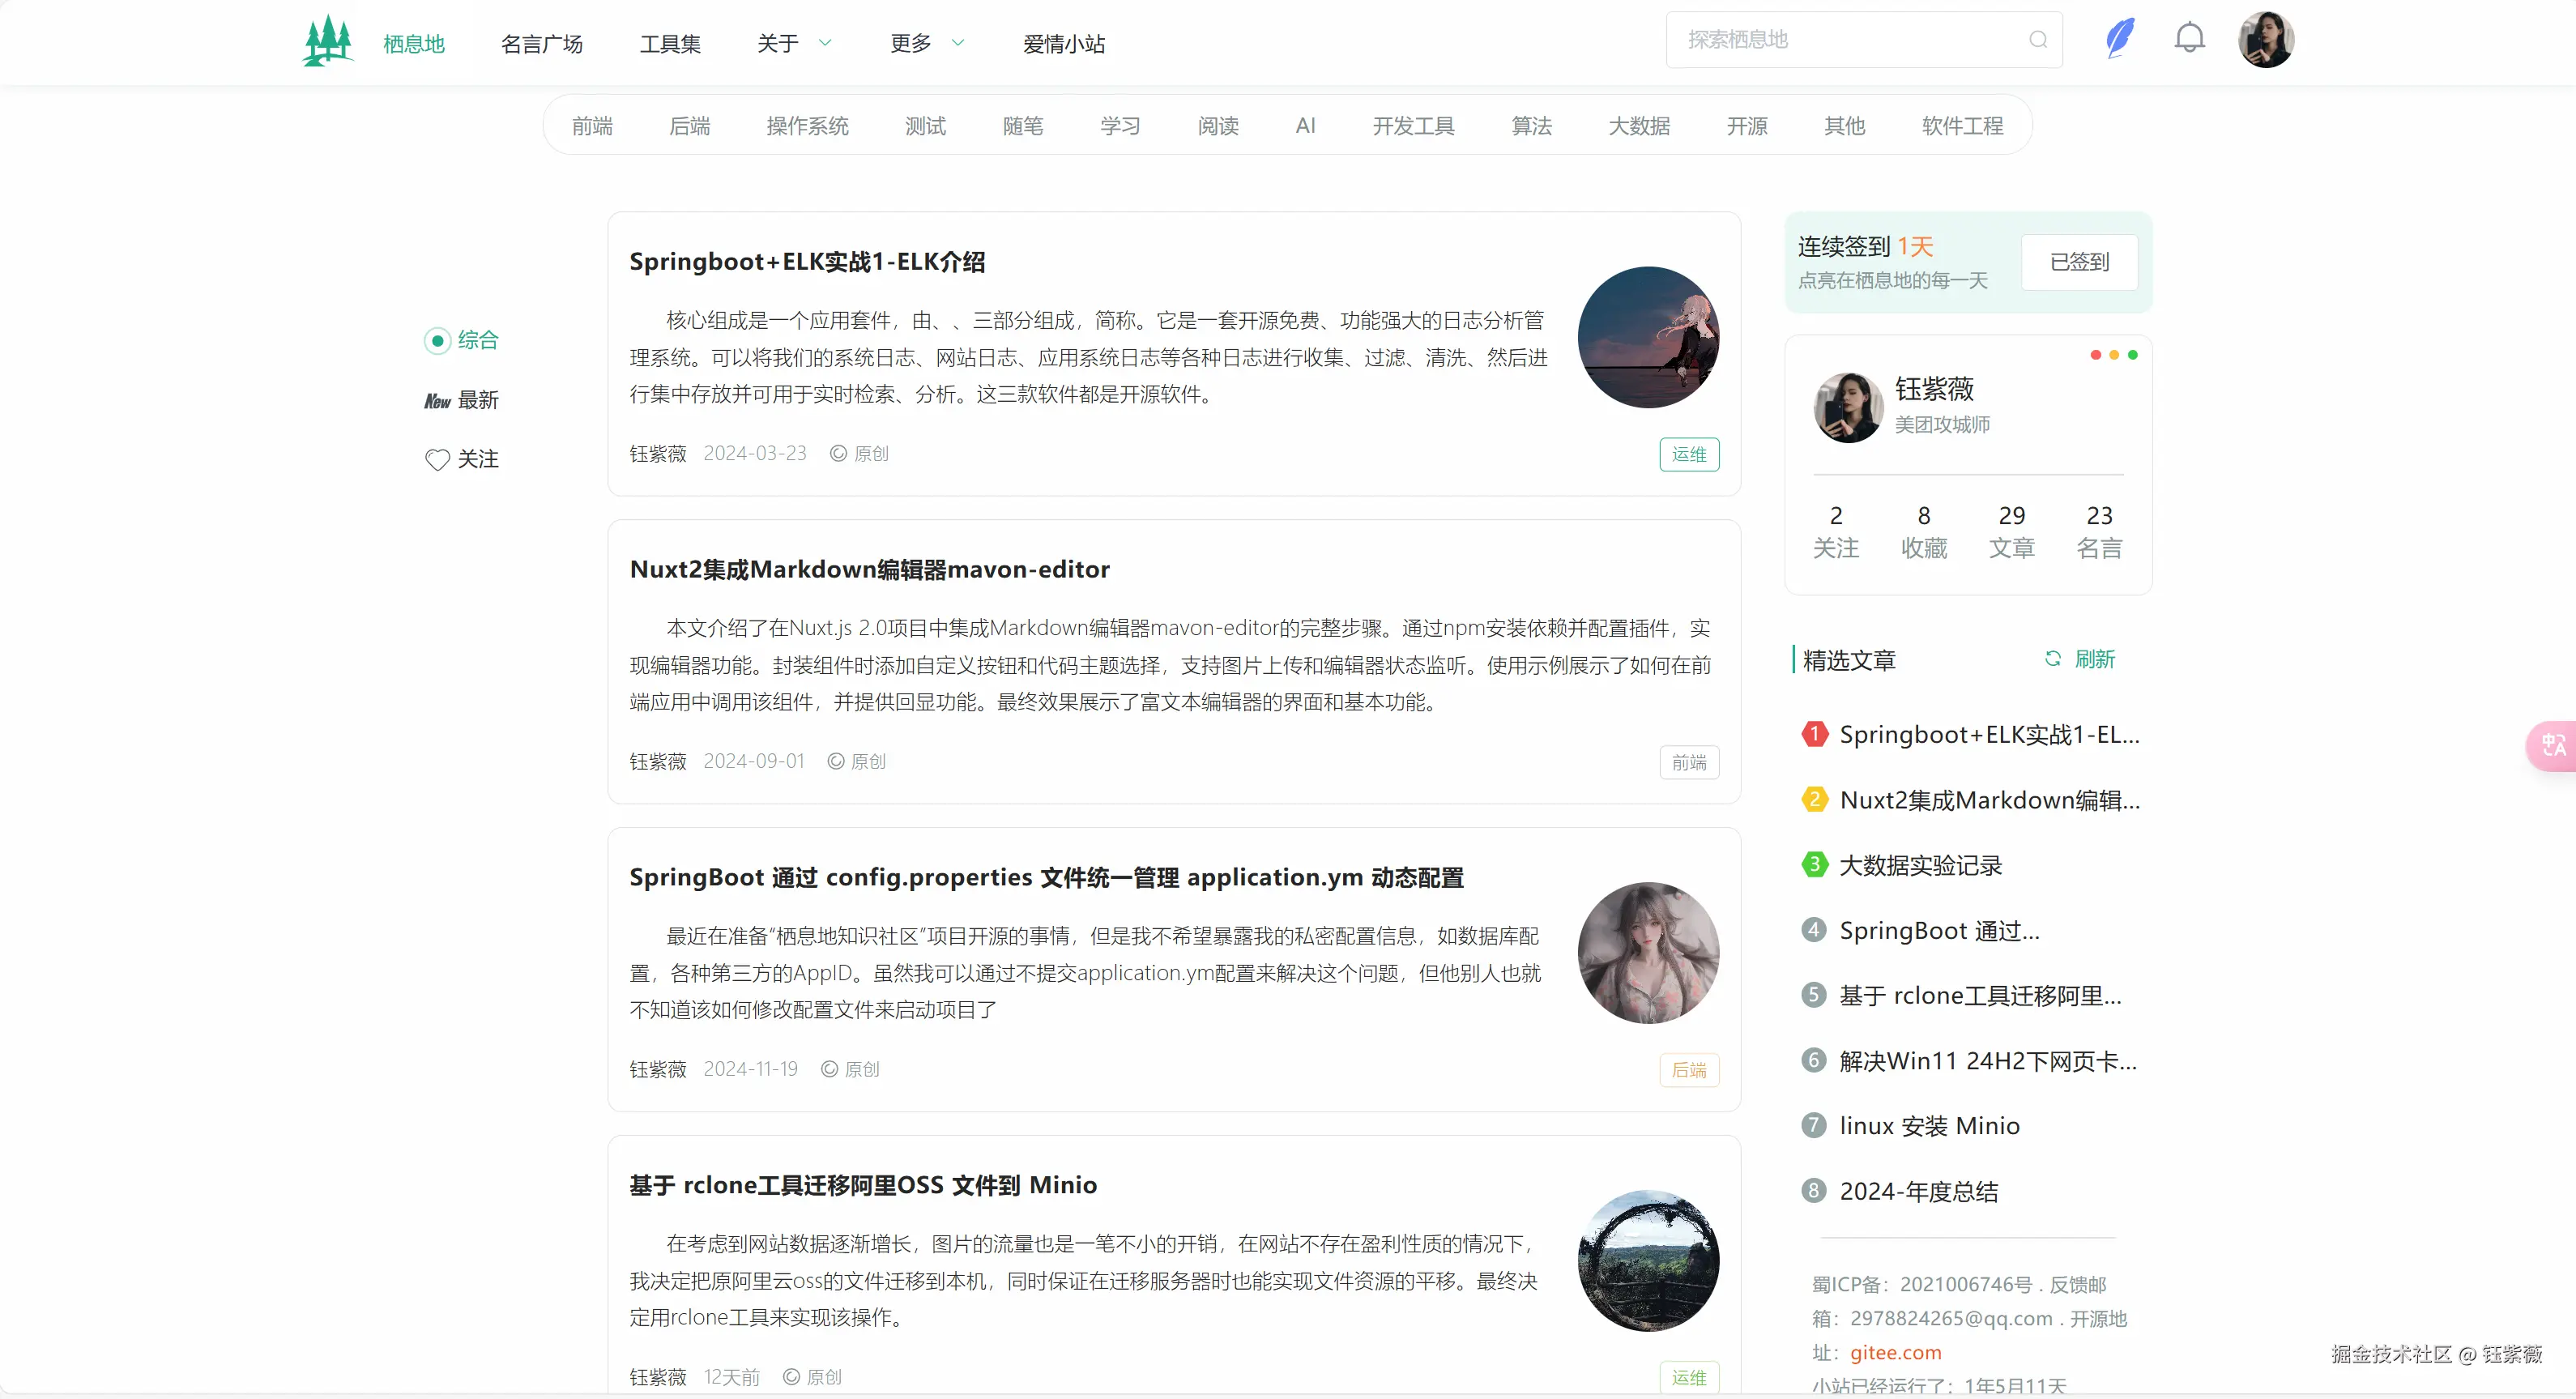
Task: Open the 名言广场 menu item
Action: tap(542, 43)
